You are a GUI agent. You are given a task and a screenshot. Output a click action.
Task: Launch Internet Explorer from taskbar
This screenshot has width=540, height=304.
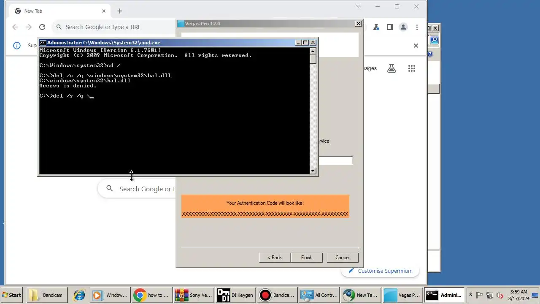pyautogui.click(x=79, y=295)
